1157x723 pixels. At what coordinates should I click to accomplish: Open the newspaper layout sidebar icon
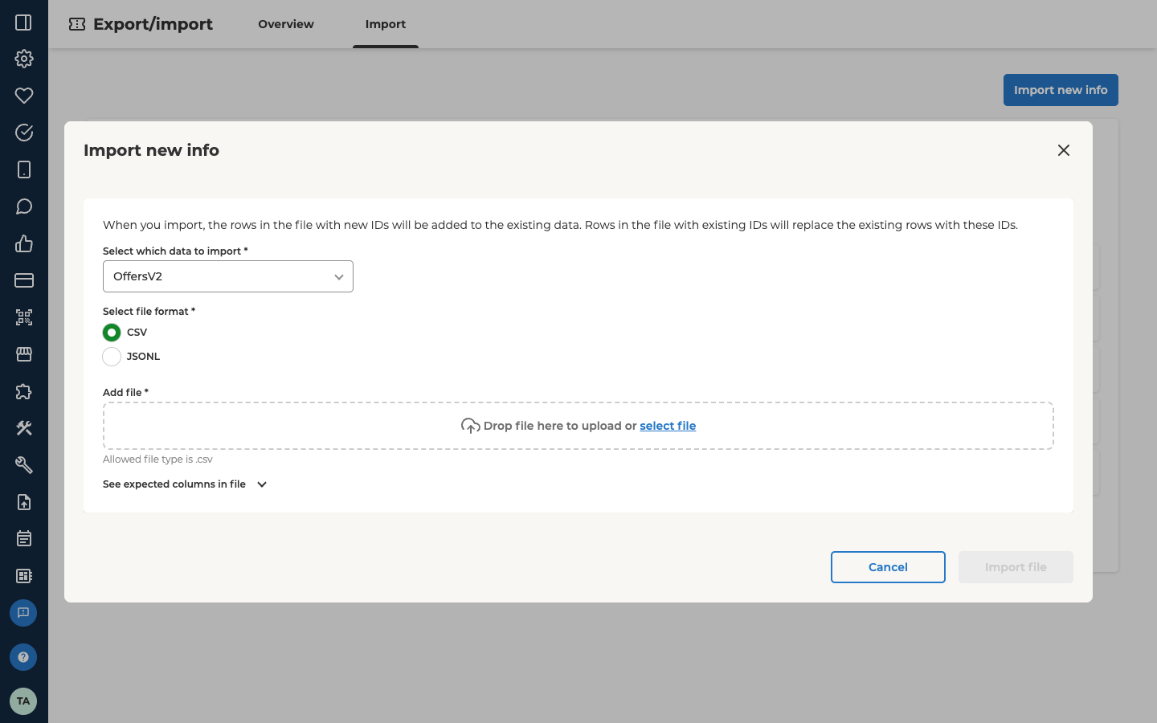pyautogui.click(x=23, y=576)
